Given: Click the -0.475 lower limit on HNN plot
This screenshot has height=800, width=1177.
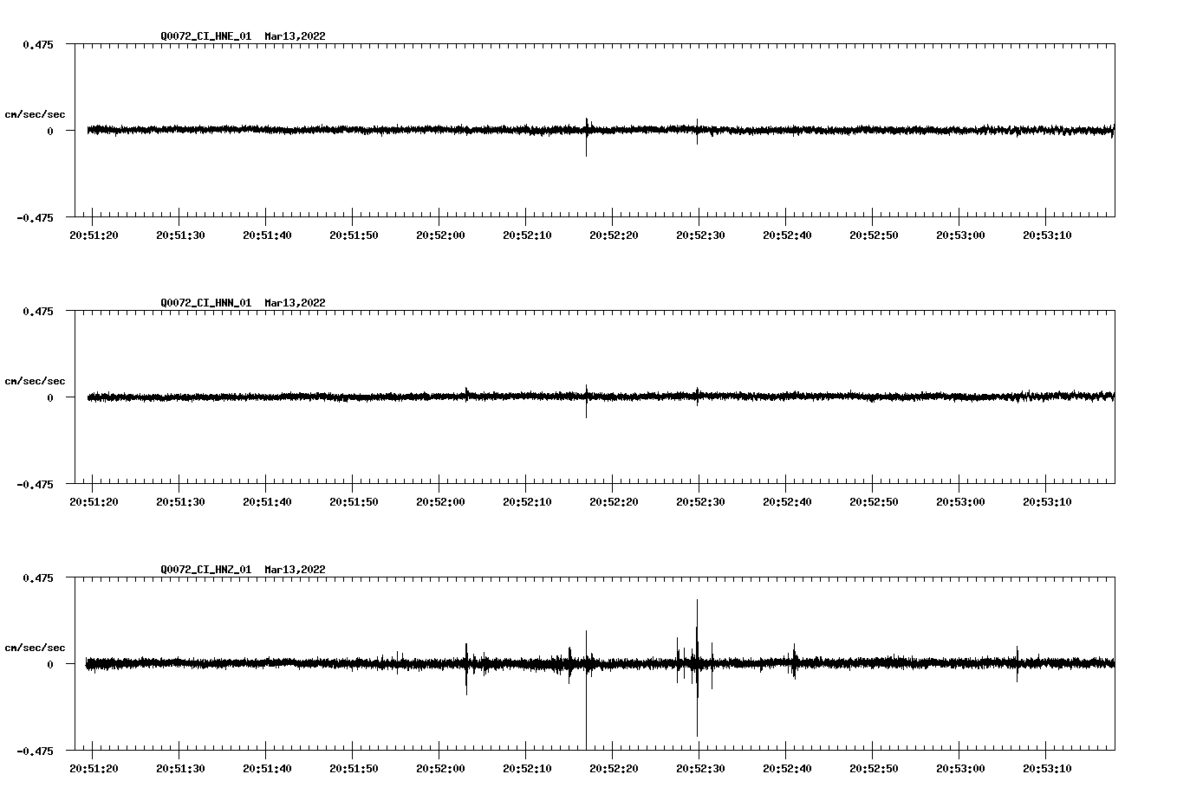Looking at the screenshot, I should point(35,485).
